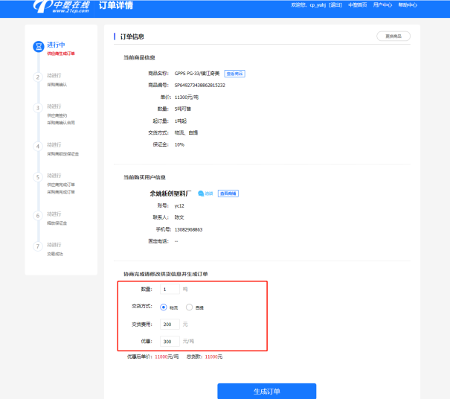Image resolution: width=450 pixels, height=399 pixels.
Task: Click the stock quantity 5吨可售
Action: 183,109
